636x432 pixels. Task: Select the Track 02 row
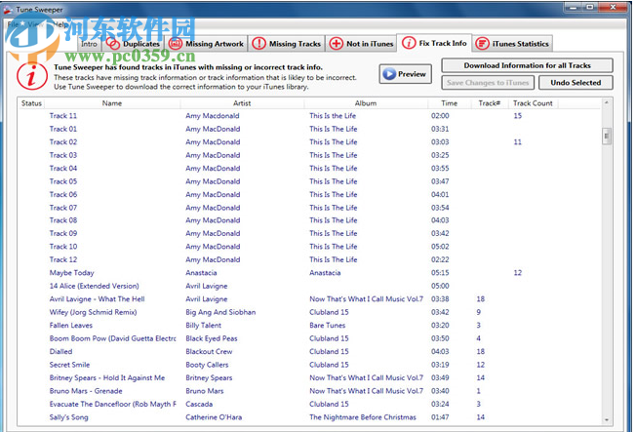[308, 142]
